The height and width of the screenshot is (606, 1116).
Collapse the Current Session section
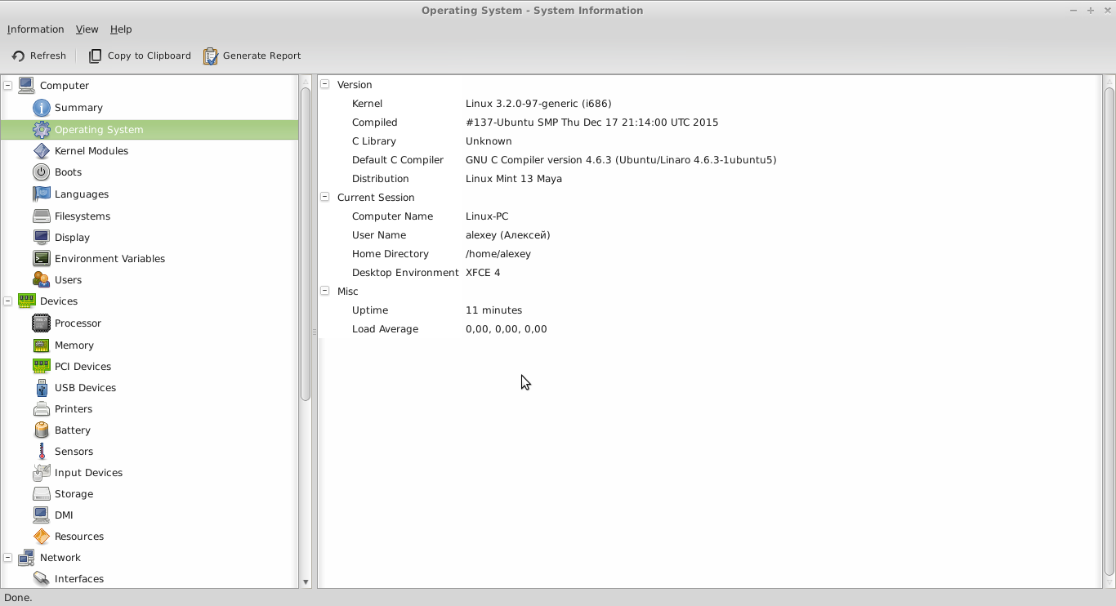click(325, 197)
